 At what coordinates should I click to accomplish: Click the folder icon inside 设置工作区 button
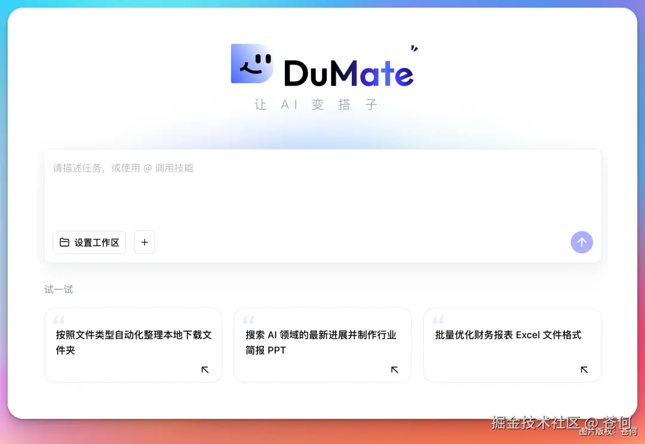click(65, 242)
